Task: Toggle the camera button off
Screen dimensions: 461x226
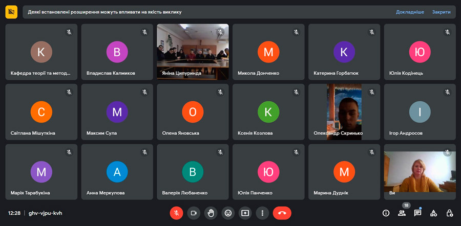Action: point(194,213)
